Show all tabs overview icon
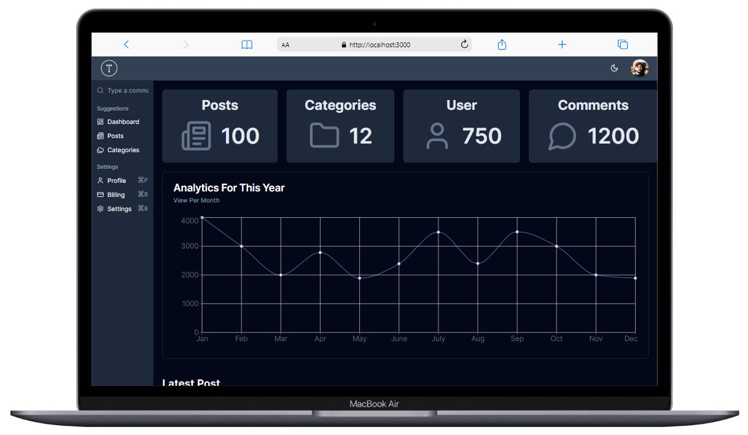The height and width of the screenshot is (435, 748). pyautogui.click(x=622, y=44)
